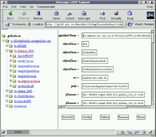The image size is (156, 137).
Task: Expand the re=dc1.uio.no node
Action: coord(11,61)
